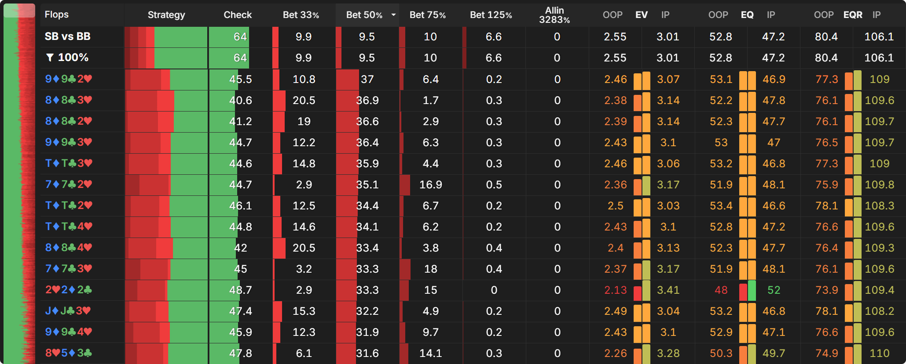The height and width of the screenshot is (364, 906).
Task: Click Bet 75% value 16.9 for 7♦7♣2♥
Action: 430,185
